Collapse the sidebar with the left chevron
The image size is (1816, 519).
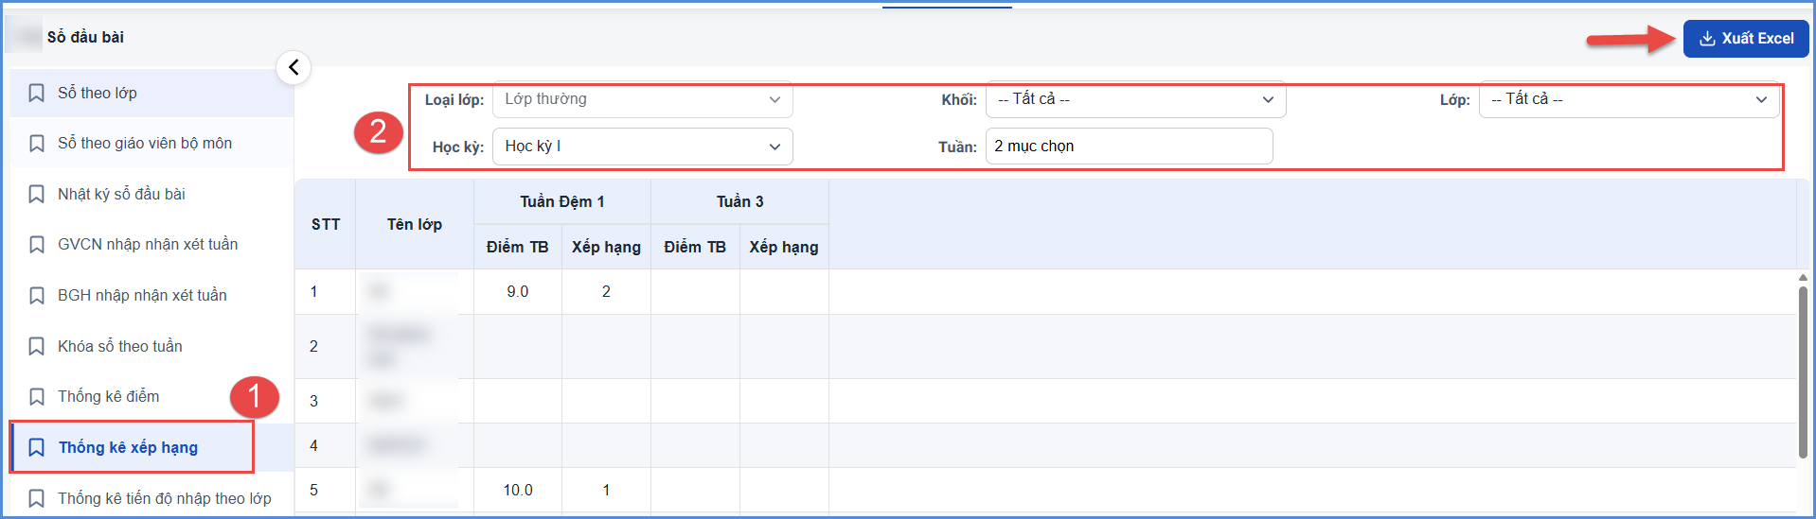pyautogui.click(x=294, y=67)
